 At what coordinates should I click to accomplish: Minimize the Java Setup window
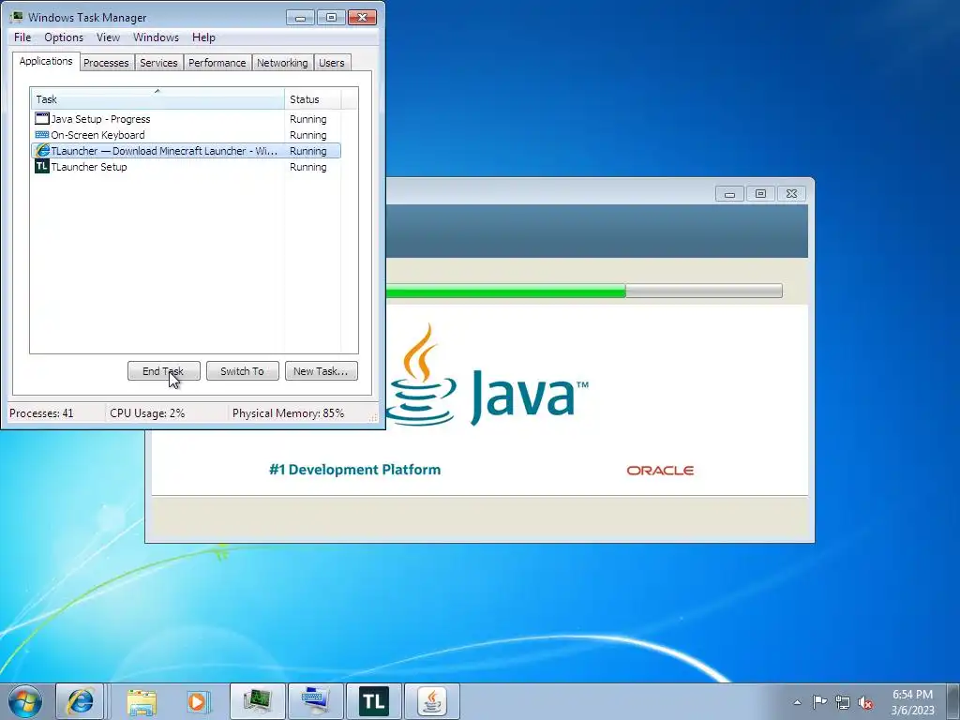pyautogui.click(x=729, y=193)
